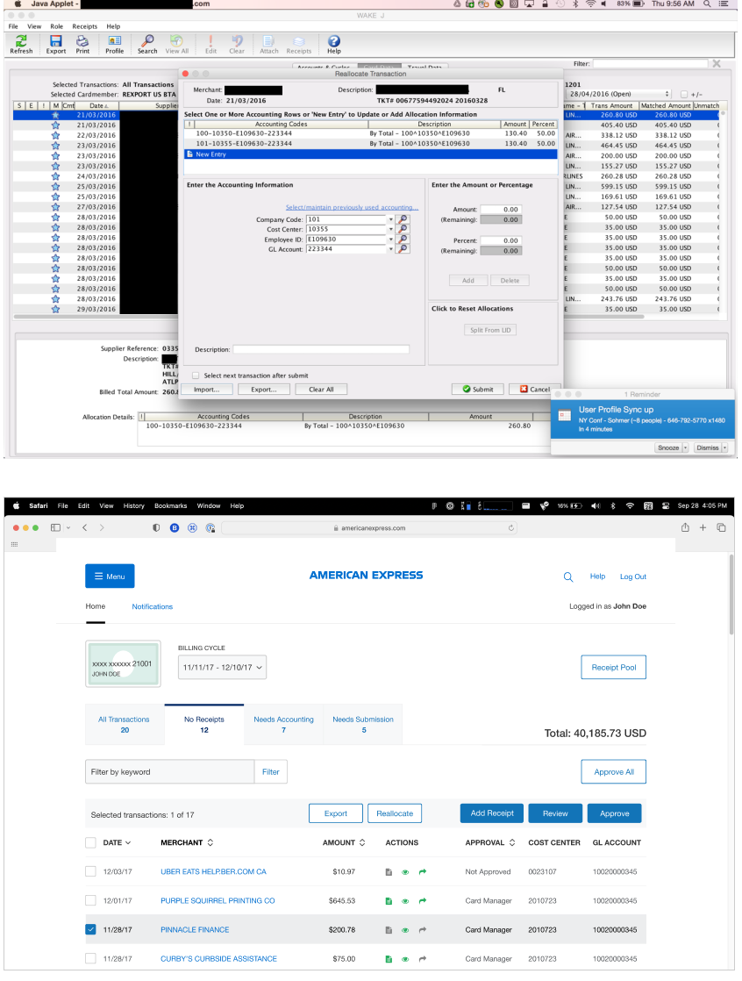Viewport: 742px width, 981px height.
Task: Click the transaction list horizontal scrollbar
Action: [x=328, y=317]
